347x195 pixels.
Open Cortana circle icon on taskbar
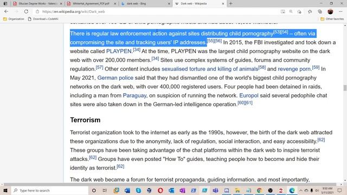(94, 190)
